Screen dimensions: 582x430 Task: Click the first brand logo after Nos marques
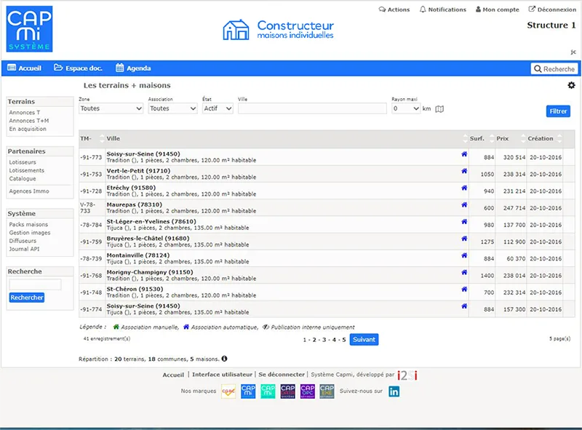point(228,391)
